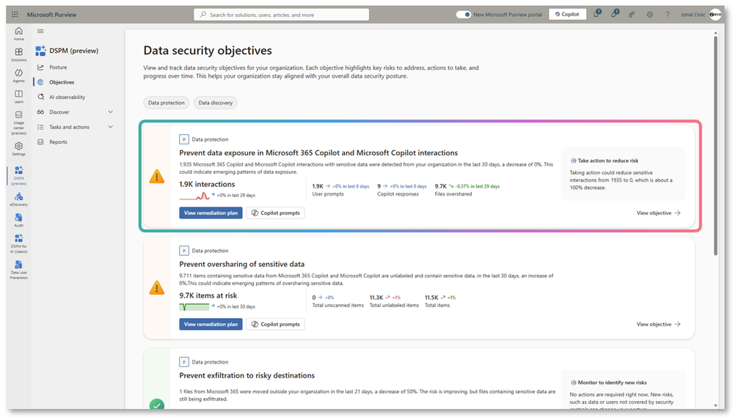This screenshot has height=420, width=733.
Task: Open Data Loss Prevention solution
Action: 18,268
